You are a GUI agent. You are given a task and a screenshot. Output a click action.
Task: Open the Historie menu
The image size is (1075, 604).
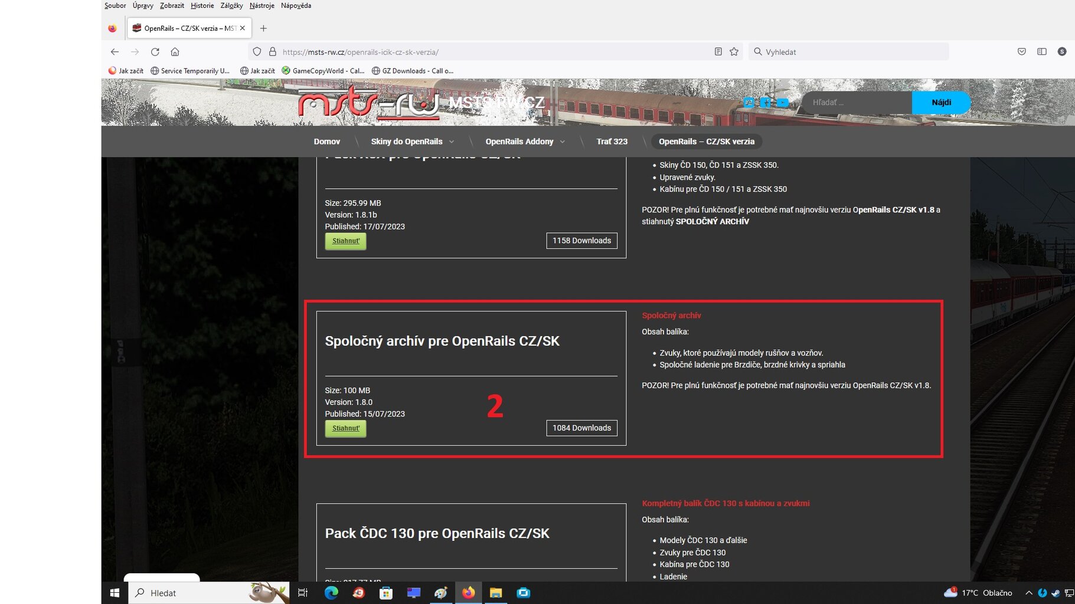202,5
